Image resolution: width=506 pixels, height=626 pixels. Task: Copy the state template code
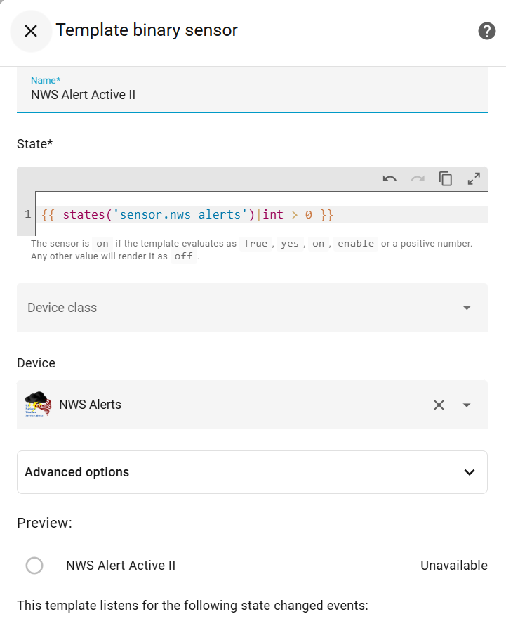(x=446, y=179)
